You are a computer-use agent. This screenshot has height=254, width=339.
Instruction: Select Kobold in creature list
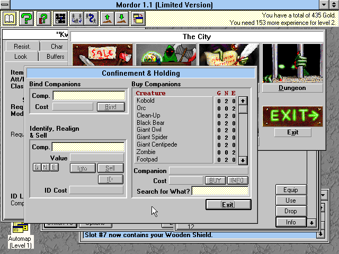pyautogui.click(x=174, y=101)
